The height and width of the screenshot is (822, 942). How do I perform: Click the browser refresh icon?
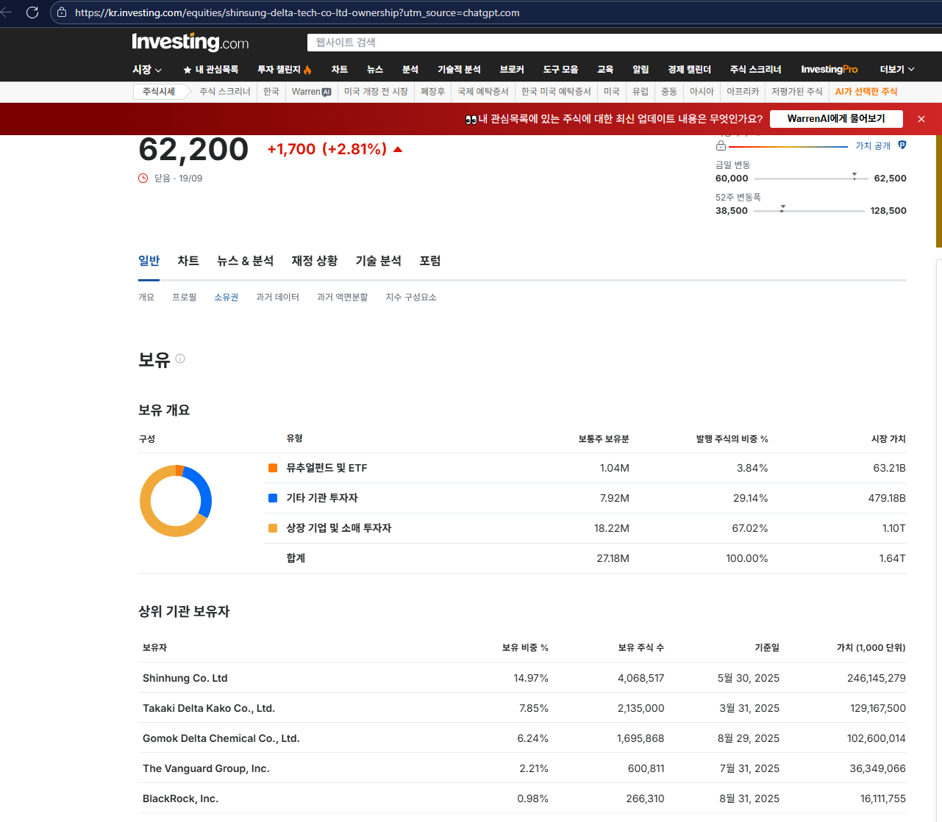(32, 12)
